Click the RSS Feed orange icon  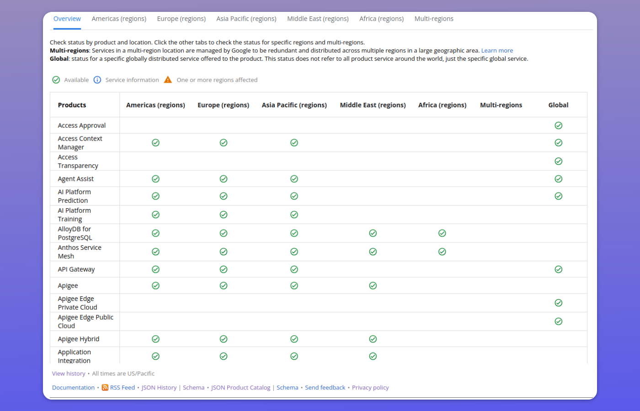tap(105, 388)
